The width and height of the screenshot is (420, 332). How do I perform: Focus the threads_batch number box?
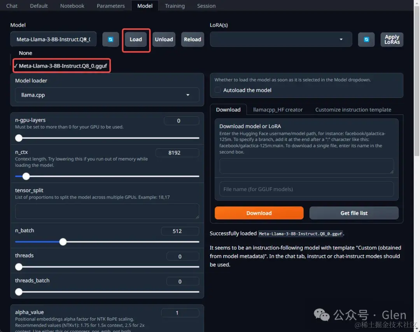tap(183, 282)
